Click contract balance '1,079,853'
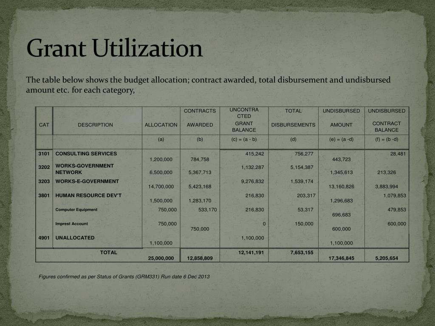Image resolution: width=435 pixels, height=326 pixels. (395, 196)
